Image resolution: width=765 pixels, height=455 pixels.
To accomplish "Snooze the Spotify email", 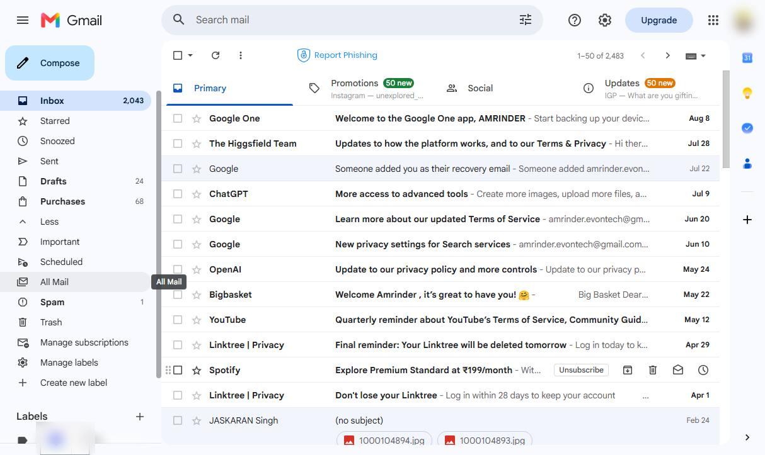I will click(x=703, y=370).
